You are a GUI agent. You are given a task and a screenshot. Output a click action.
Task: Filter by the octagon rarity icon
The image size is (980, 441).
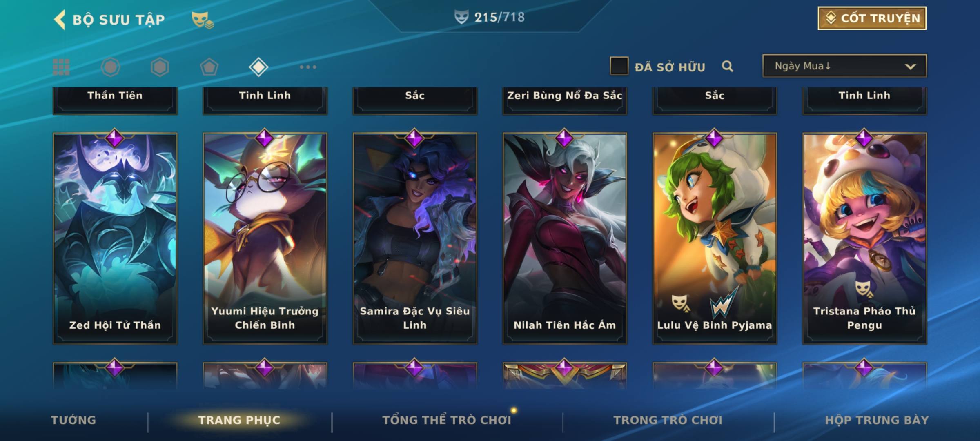[x=111, y=67]
